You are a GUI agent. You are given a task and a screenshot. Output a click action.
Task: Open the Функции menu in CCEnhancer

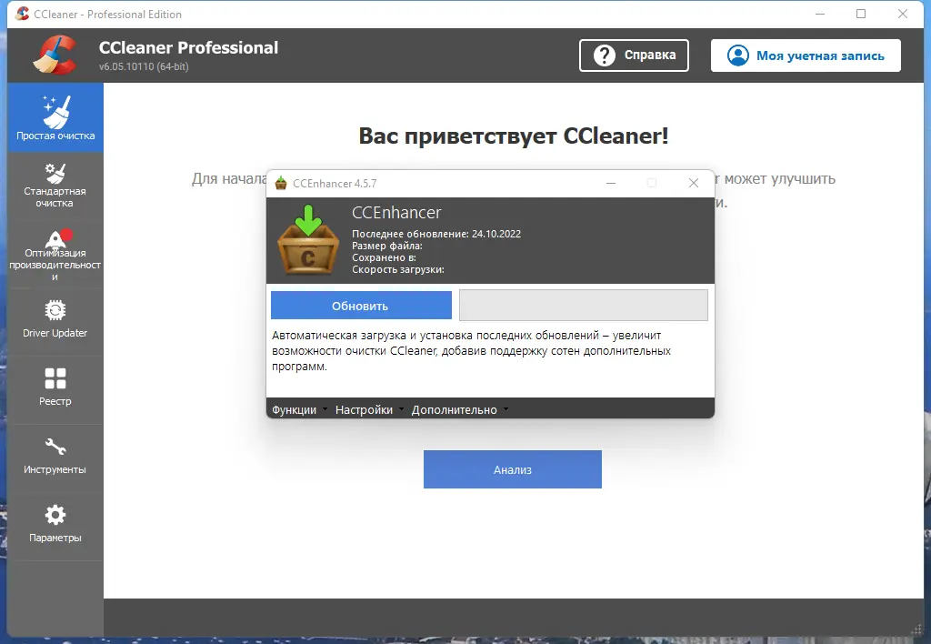point(299,410)
